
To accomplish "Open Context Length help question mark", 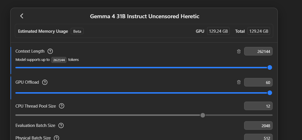I will [50, 51].
